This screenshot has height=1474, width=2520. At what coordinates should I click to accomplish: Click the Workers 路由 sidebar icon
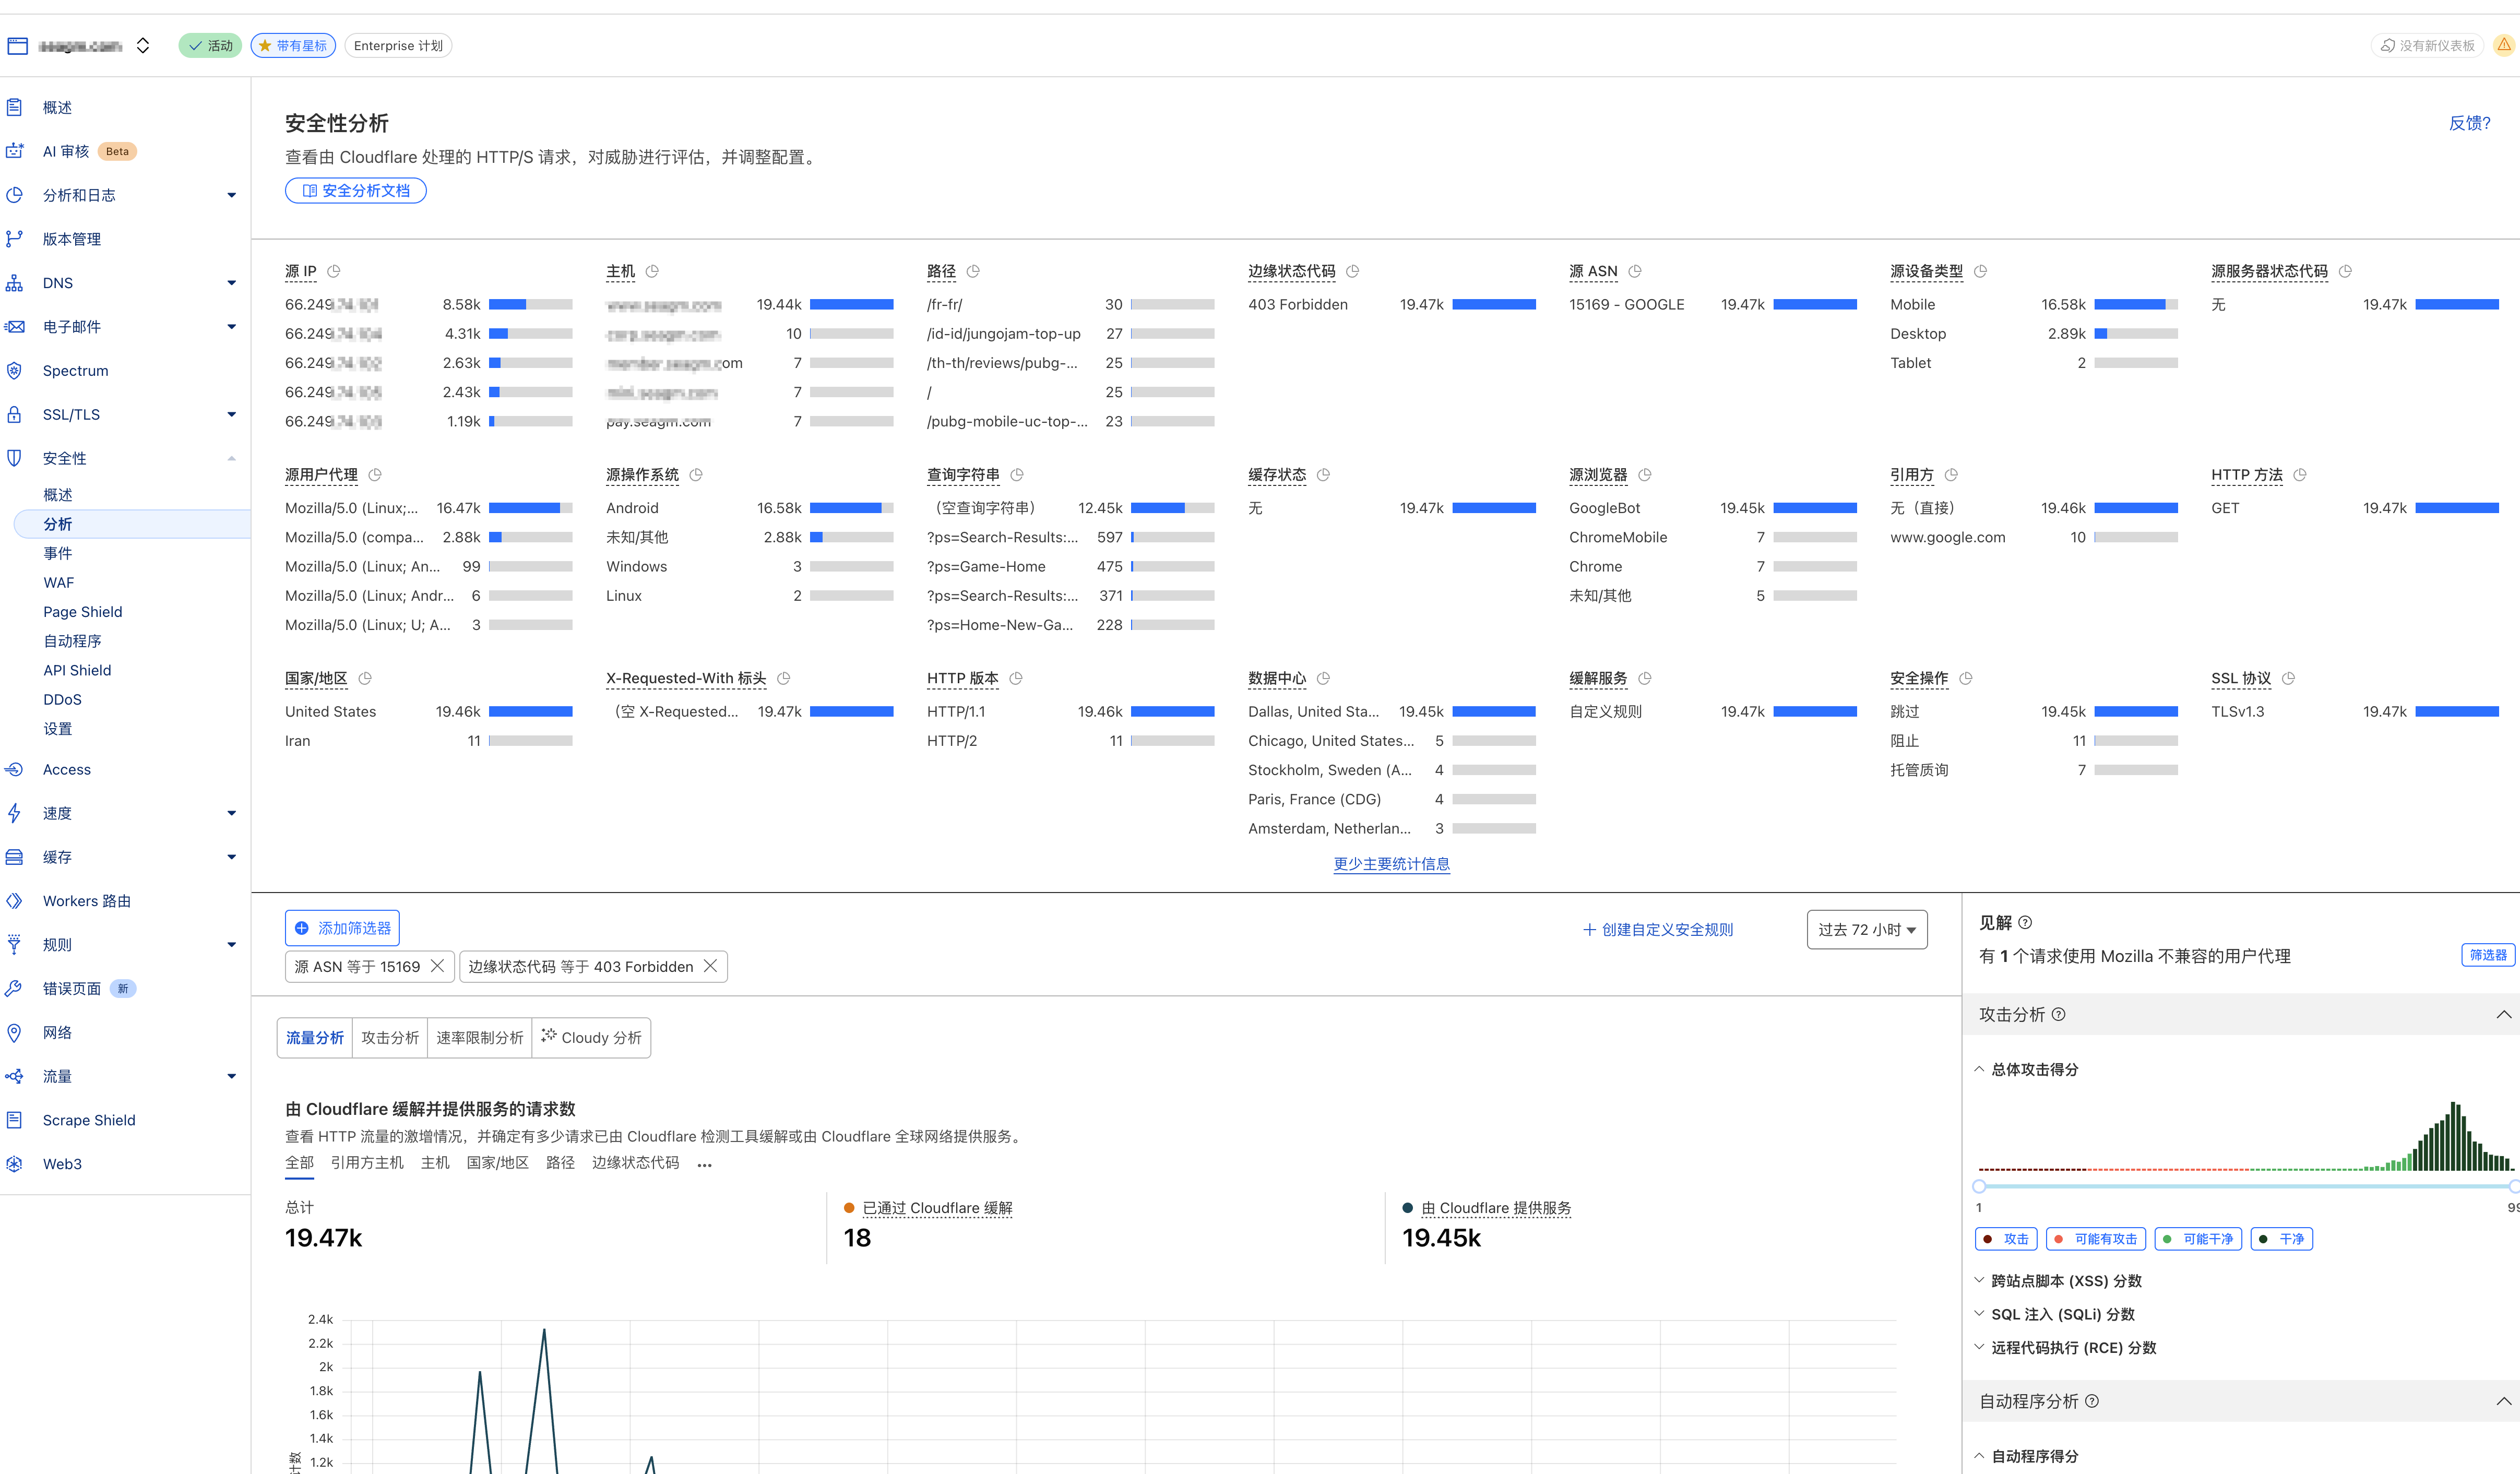15,901
